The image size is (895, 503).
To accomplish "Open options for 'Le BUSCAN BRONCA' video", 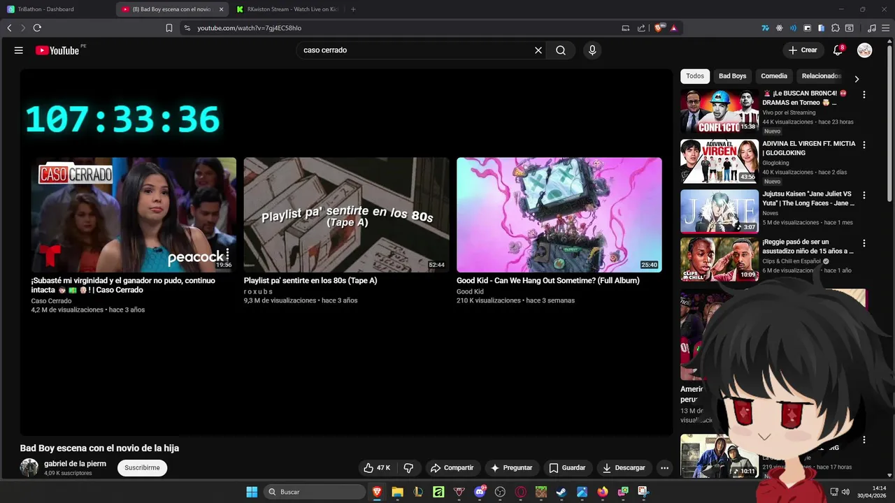I will (864, 95).
